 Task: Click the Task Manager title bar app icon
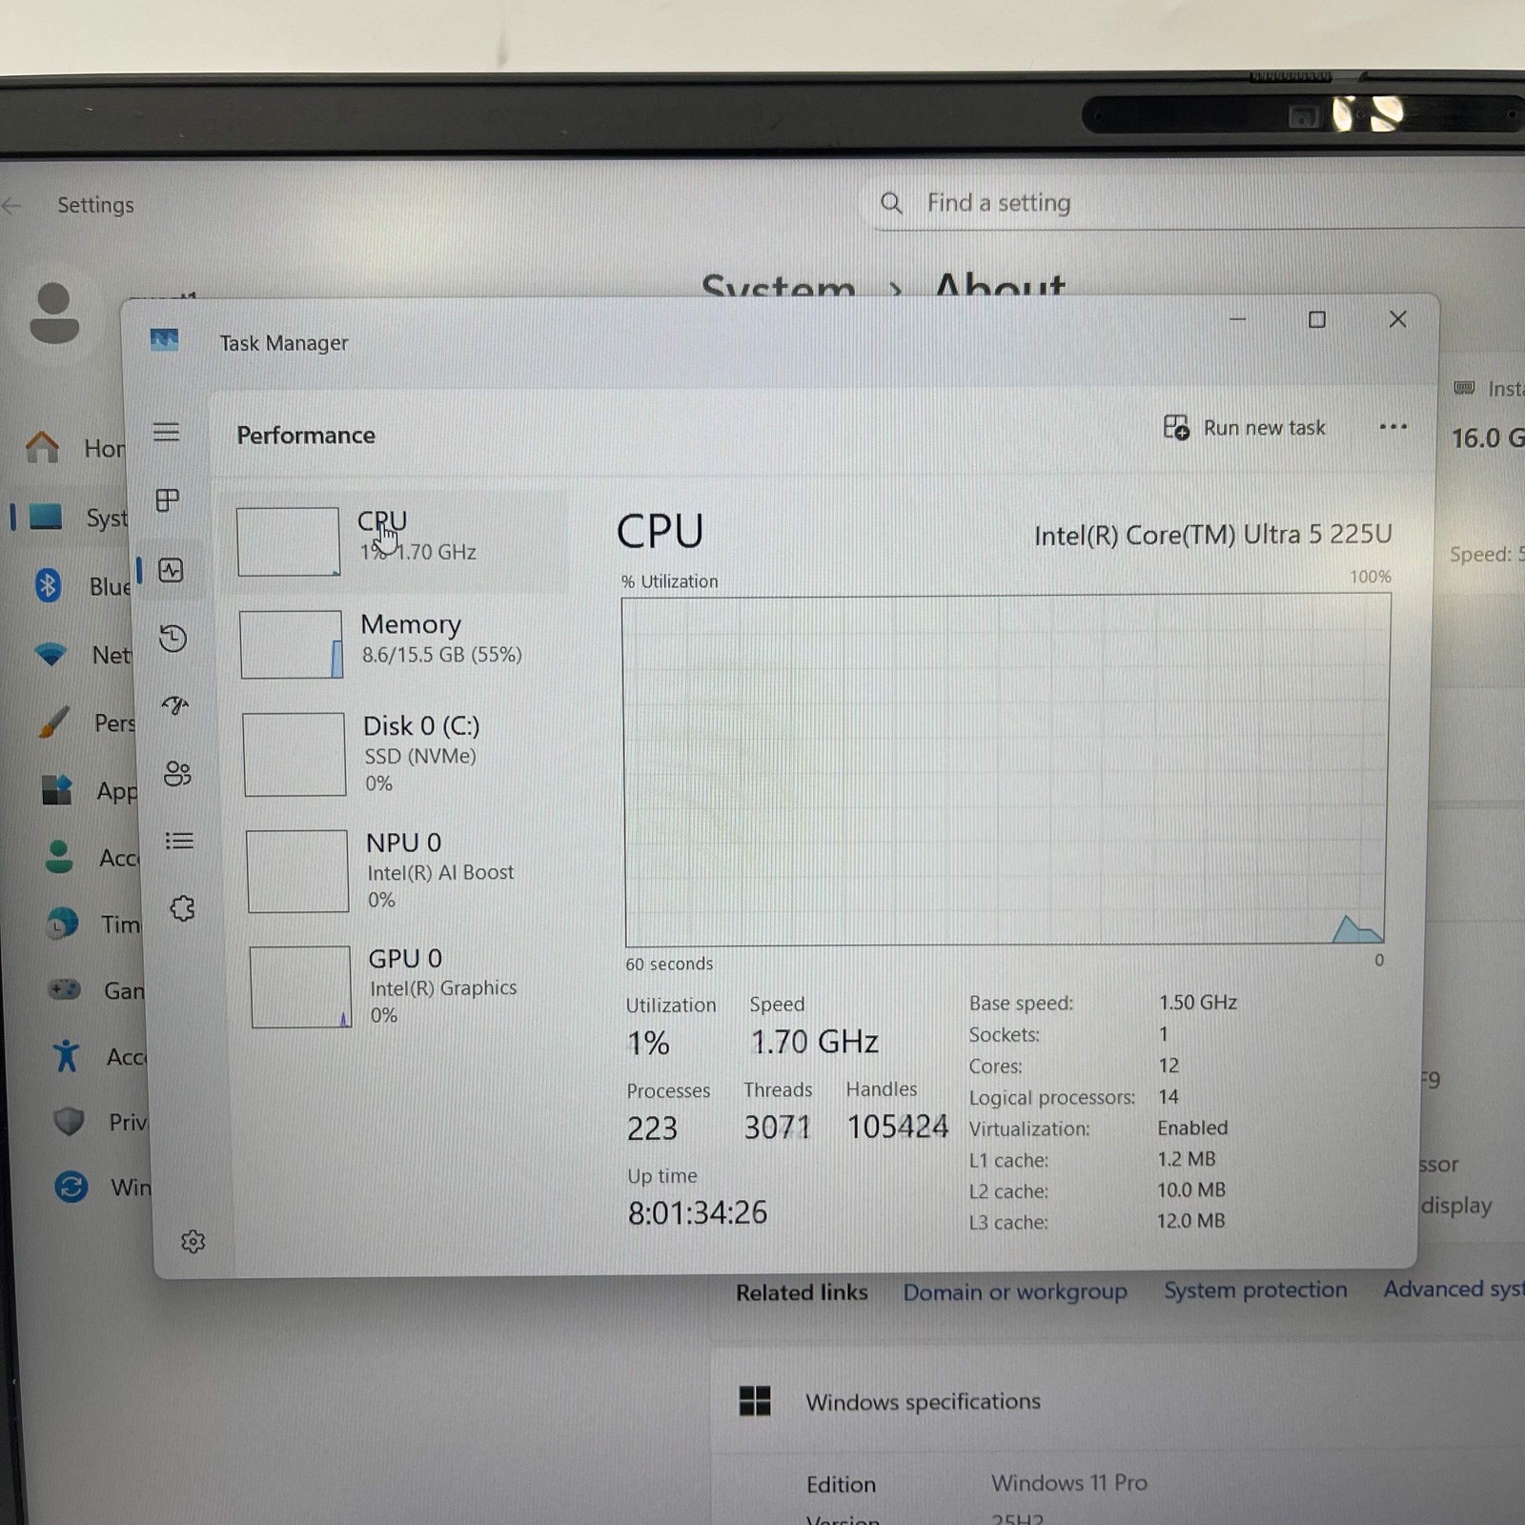coord(165,339)
